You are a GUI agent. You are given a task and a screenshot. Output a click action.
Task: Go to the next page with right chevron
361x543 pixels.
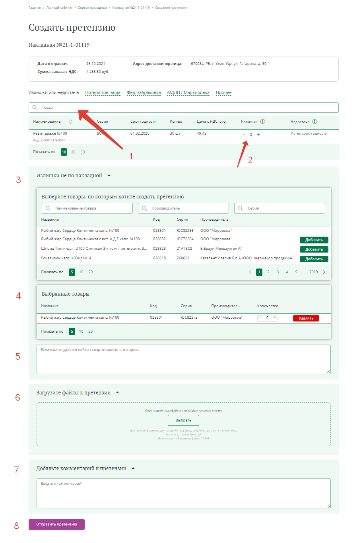tap(324, 272)
